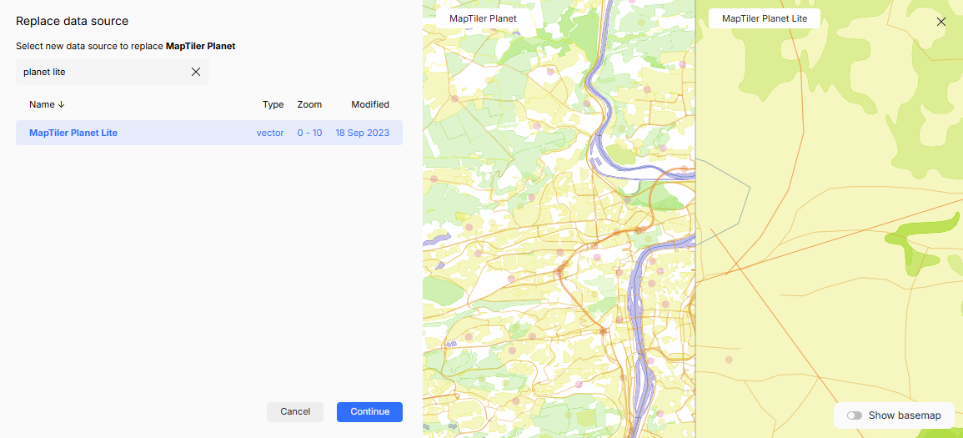The image size is (963, 438).
Task: Click the "Show basemap" label text
Action: pos(905,415)
